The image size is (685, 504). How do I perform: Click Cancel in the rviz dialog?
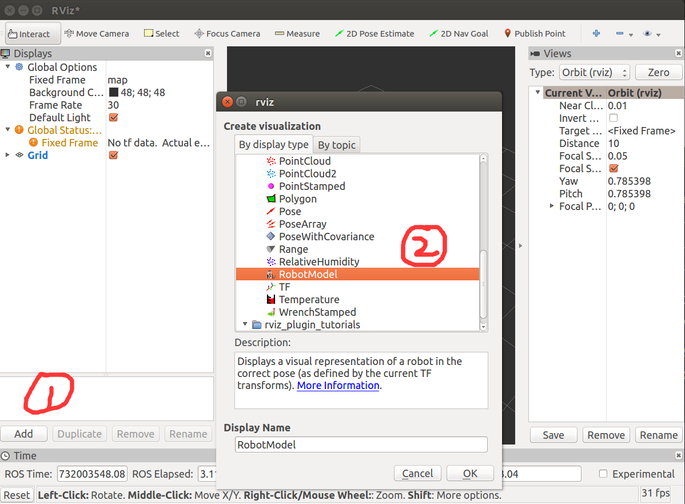point(417,474)
